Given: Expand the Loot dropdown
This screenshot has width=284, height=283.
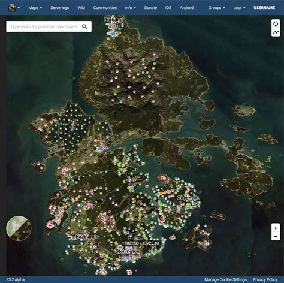Looking at the screenshot, I should [x=239, y=8].
